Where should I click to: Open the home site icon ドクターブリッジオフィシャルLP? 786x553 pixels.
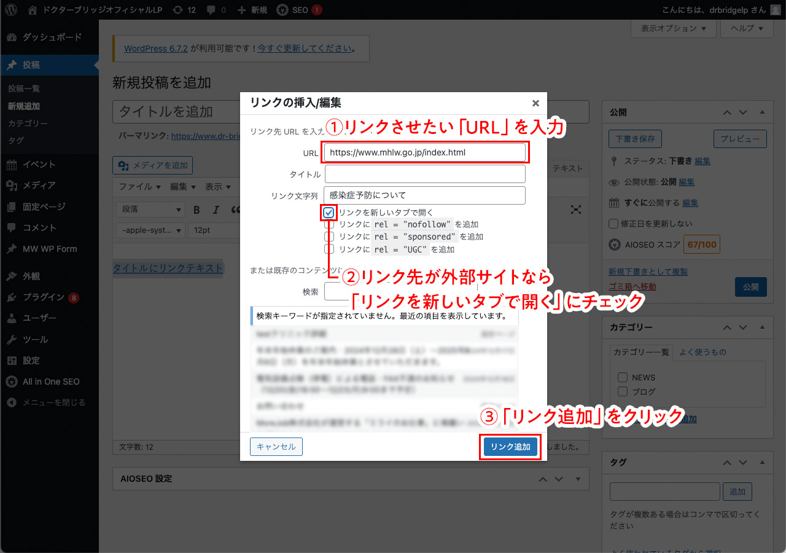(33, 10)
